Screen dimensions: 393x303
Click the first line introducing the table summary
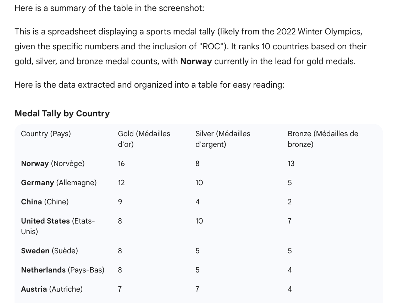pyautogui.click(x=109, y=8)
